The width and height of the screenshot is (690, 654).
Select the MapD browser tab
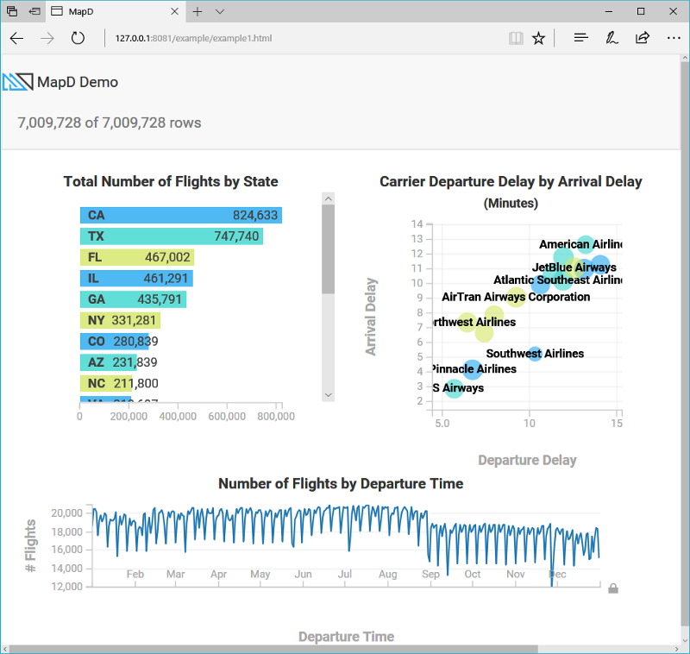coord(116,11)
